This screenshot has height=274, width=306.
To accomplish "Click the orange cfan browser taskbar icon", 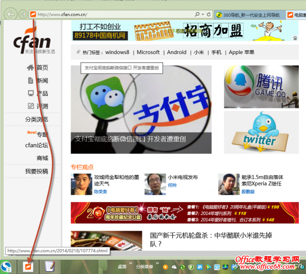I will [28, 266].
